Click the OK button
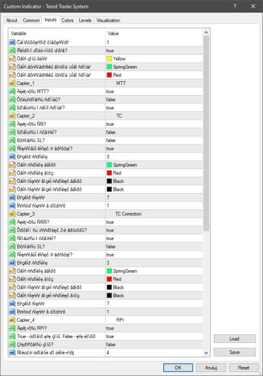 (178, 368)
